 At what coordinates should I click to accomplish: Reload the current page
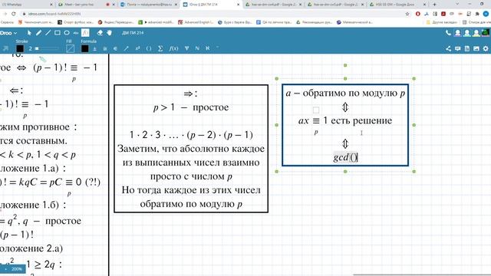click(14, 14)
